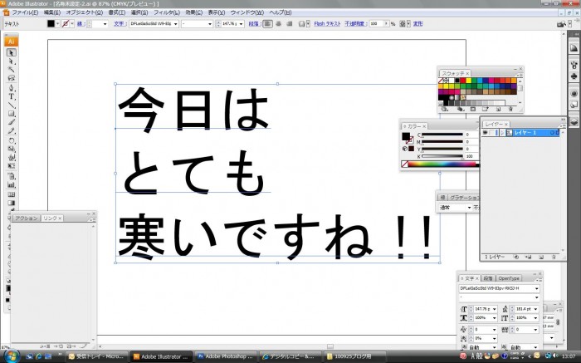Screen dimensions: 581x363
Task: Click the 文字 link in control bar
Action: tap(119, 24)
